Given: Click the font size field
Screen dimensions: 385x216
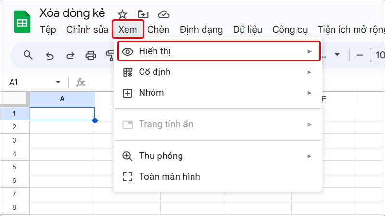Looking at the screenshot, I should (x=377, y=55).
